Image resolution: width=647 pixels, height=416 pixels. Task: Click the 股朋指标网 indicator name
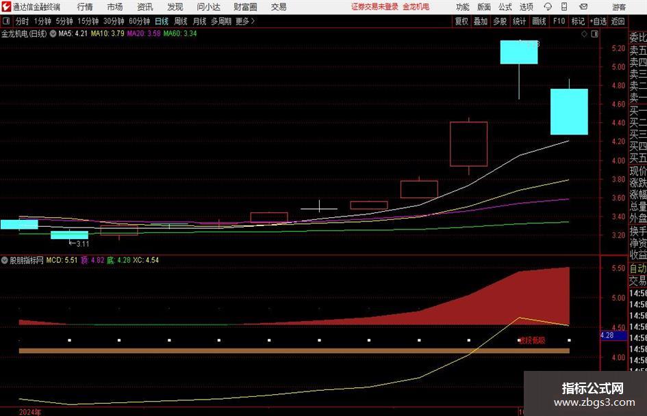tap(27, 260)
